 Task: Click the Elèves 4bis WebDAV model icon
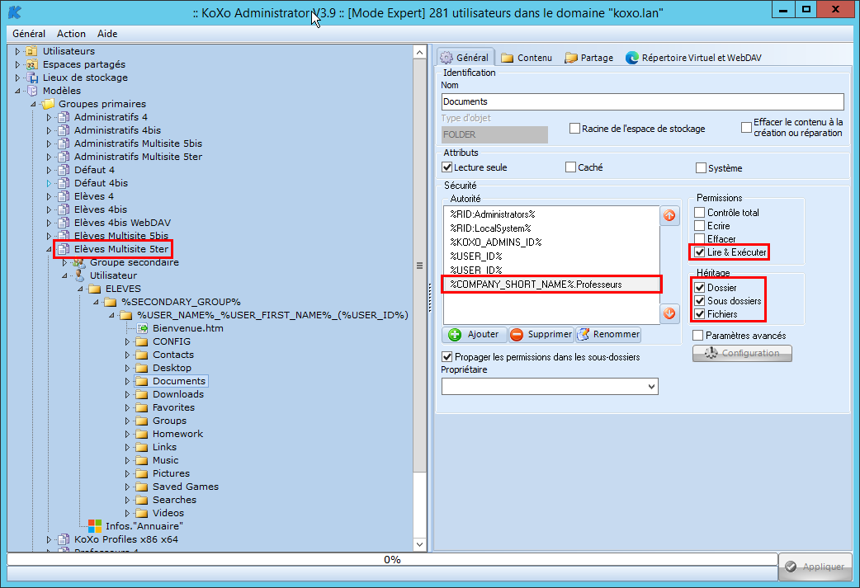[x=64, y=223]
